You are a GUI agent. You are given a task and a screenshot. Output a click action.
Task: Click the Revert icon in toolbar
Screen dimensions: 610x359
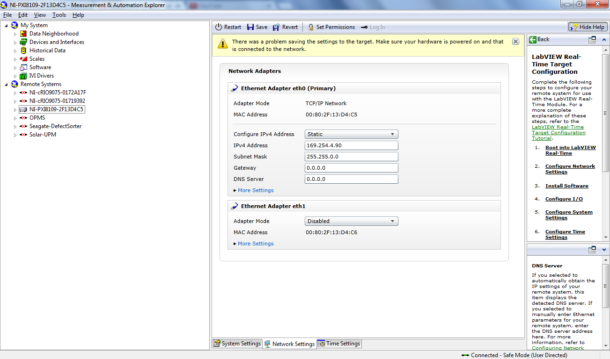pos(276,27)
